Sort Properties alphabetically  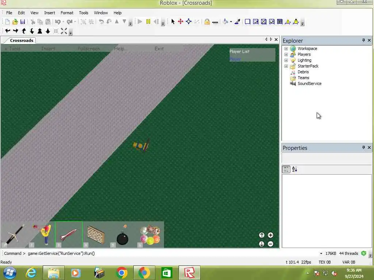[295, 169]
